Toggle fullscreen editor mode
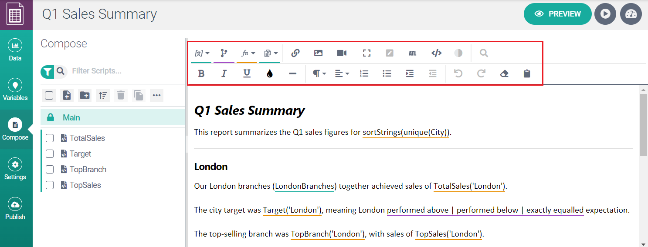This screenshot has height=247, width=648. [367, 53]
